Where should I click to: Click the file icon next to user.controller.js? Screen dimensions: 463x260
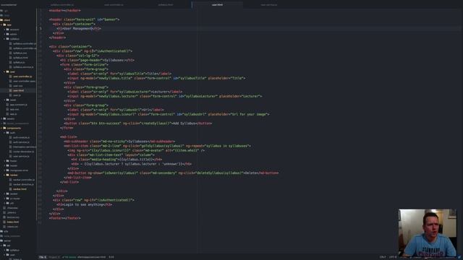click(x=11, y=77)
